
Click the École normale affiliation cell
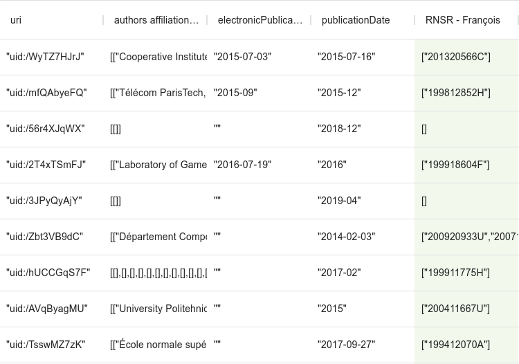pyautogui.click(x=158, y=345)
